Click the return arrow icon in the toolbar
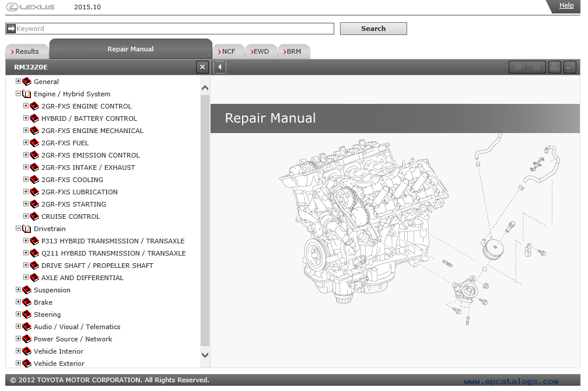Image resolution: width=588 pixels, height=391 pixels. click(x=569, y=67)
